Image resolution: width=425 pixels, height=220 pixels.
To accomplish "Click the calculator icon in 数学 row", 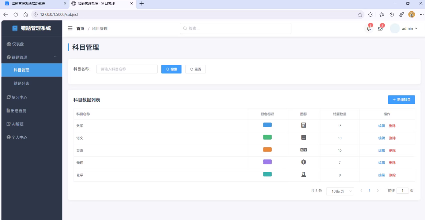I will pos(303,125).
